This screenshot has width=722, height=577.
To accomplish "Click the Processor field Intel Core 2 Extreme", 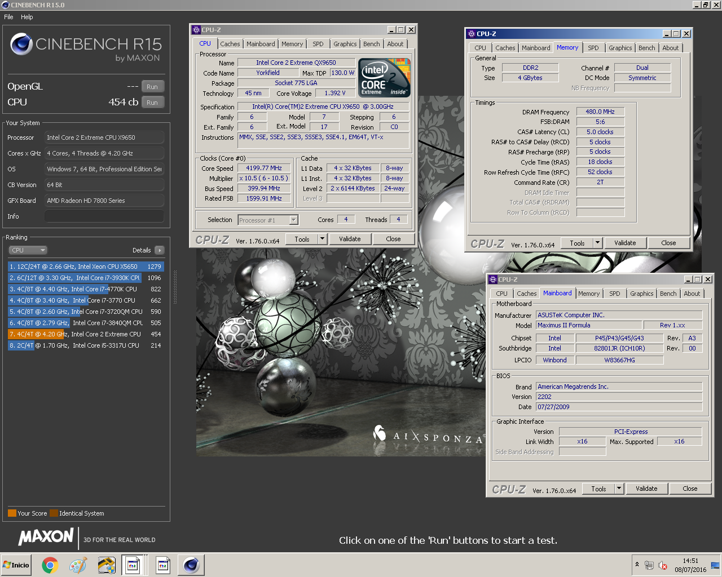I will pos(104,137).
